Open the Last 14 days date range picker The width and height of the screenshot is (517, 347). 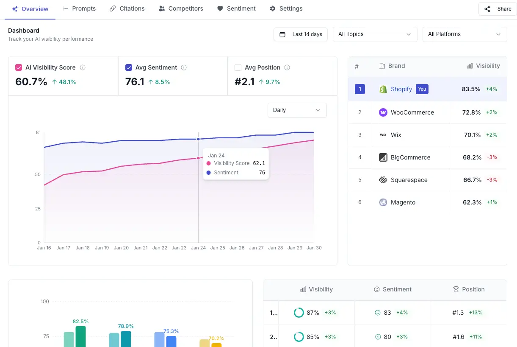point(300,34)
